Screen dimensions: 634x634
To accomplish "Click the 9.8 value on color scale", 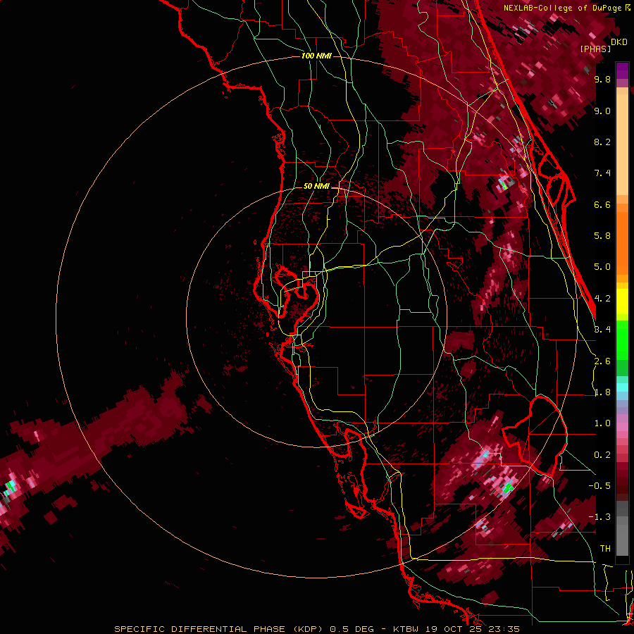I will coord(602,79).
